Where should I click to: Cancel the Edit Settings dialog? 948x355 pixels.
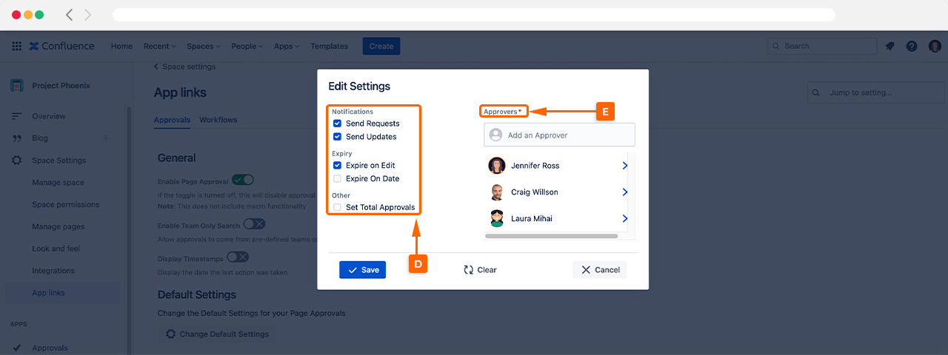pos(599,270)
